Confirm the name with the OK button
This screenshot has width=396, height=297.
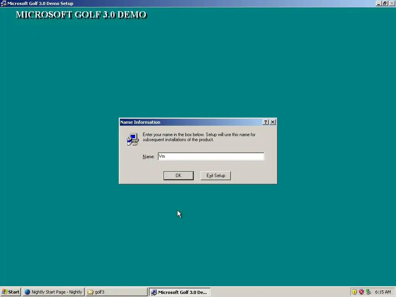pyautogui.click(x=178, y=176)
